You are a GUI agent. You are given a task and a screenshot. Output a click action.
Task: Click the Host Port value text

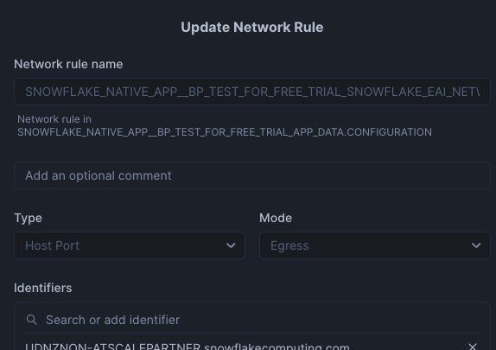pyautogui.click(x=52, y=245)
